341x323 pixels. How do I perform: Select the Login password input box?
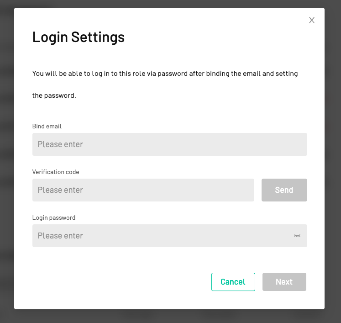(170, 236)
